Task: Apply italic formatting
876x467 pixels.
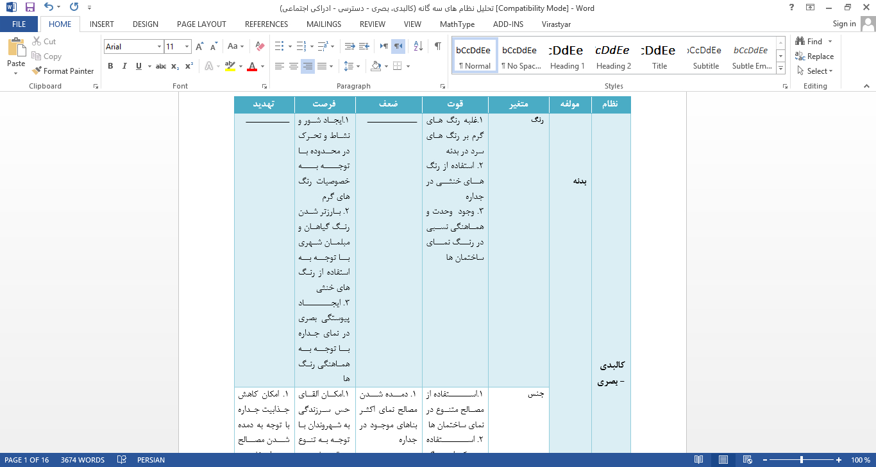Action: (x=124, y=65)
